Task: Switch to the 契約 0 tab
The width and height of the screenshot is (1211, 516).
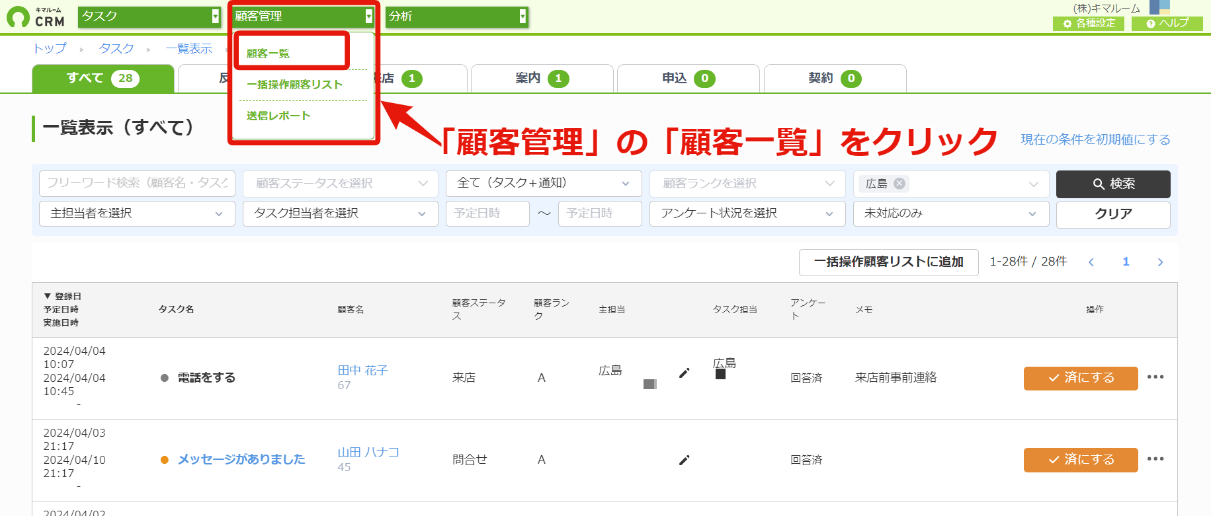Action: coord(835,79)
